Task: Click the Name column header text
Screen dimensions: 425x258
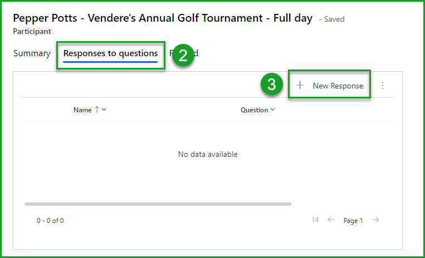Action: point(82,110)
